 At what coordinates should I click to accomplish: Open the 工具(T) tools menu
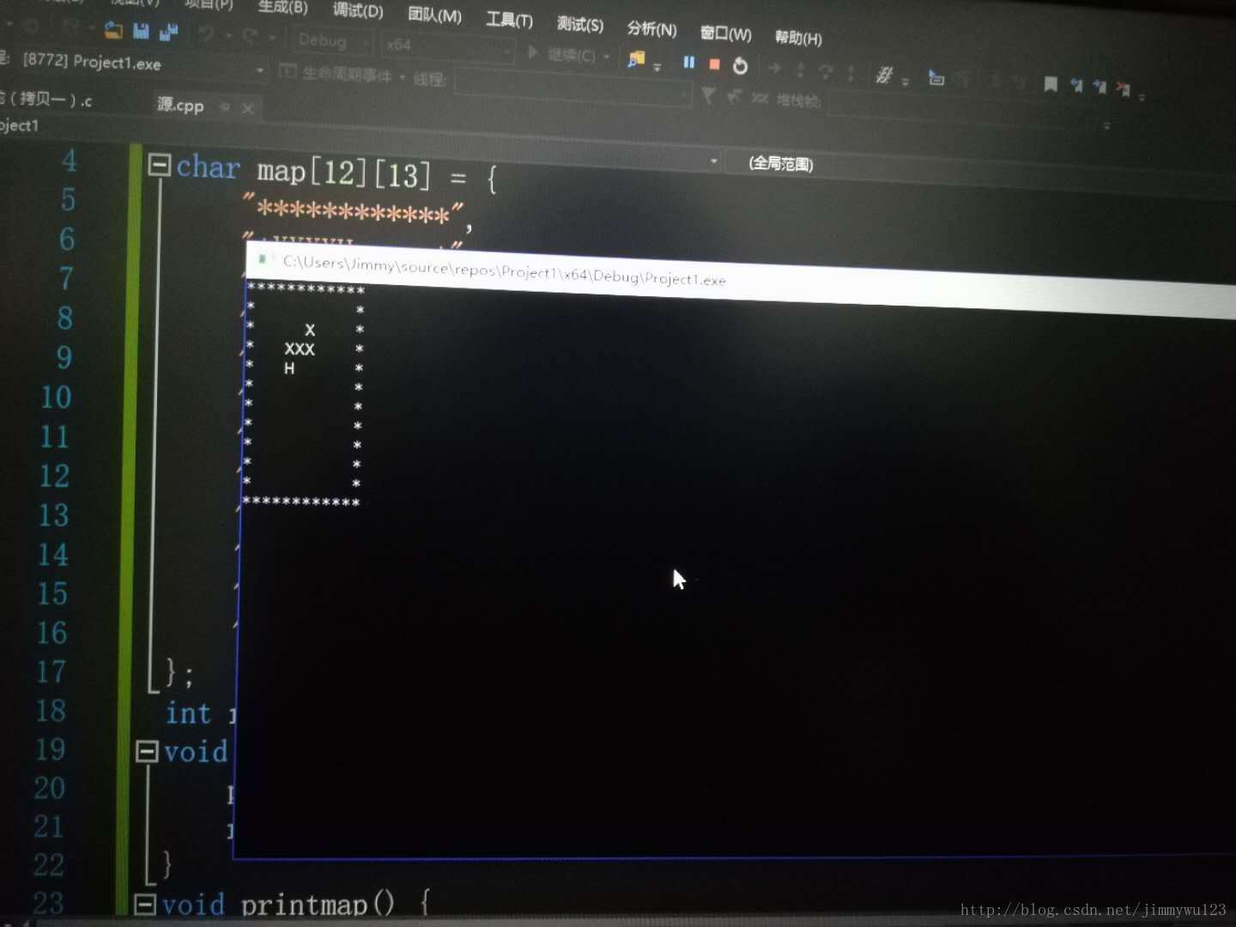pyautogui.click(x=509, y=19)
